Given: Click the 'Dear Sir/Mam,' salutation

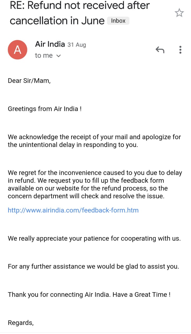Looking at the screenshot, I should point(29,81).
